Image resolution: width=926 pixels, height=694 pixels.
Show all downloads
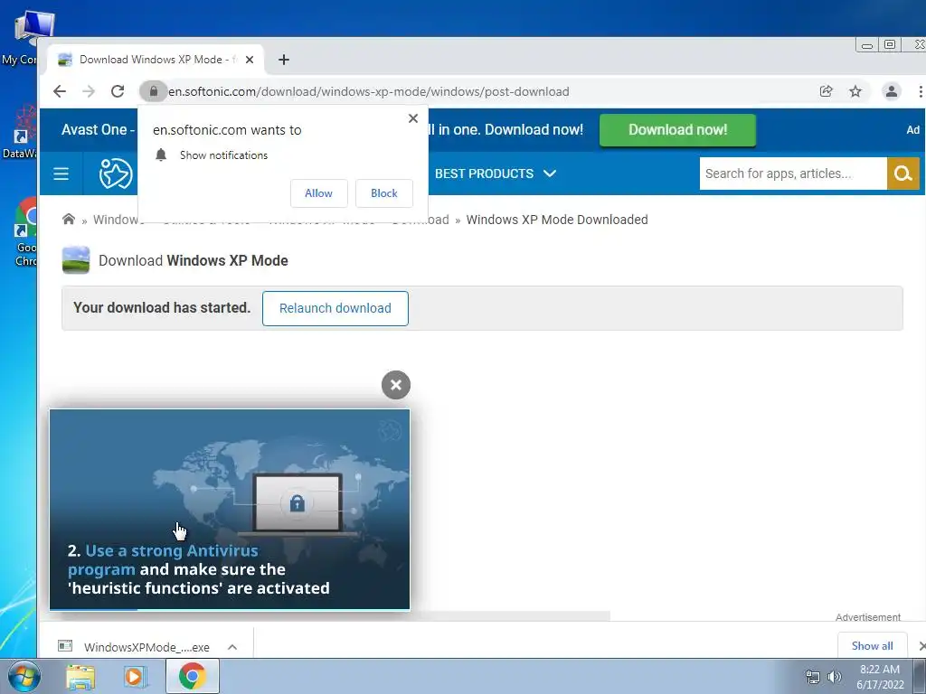pyautogui.click(x=872, y=645)
